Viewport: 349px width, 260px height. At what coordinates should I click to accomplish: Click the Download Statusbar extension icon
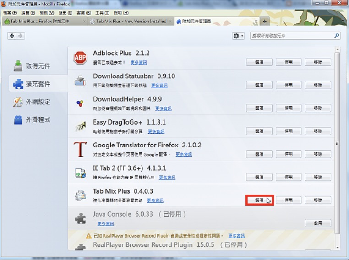click(x=80, y=81)
